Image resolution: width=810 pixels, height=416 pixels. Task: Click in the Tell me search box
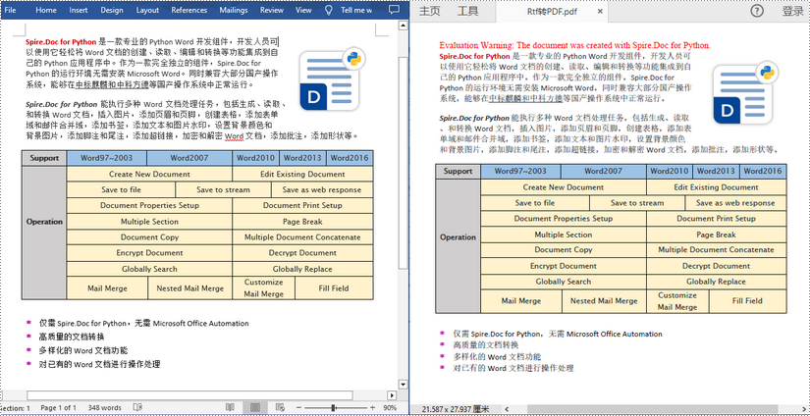(356, 10)
